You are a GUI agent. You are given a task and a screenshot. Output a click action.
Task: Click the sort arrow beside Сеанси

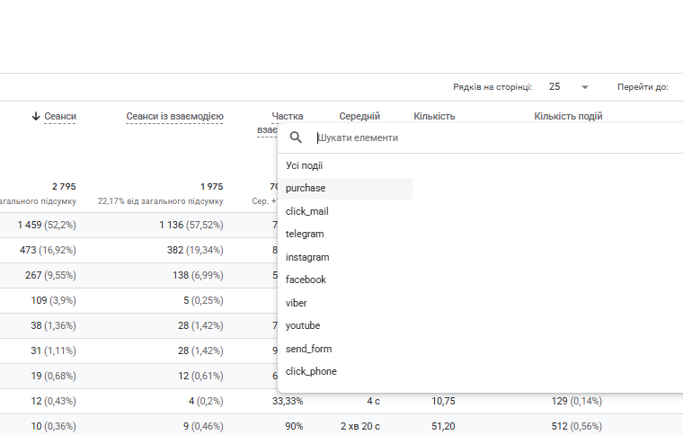pyautogui.click(x=36, y=116)
